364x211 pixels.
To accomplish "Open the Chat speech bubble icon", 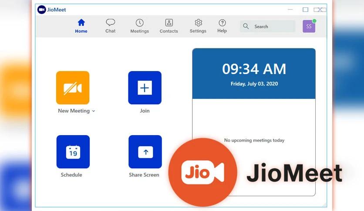I will 110,23.
